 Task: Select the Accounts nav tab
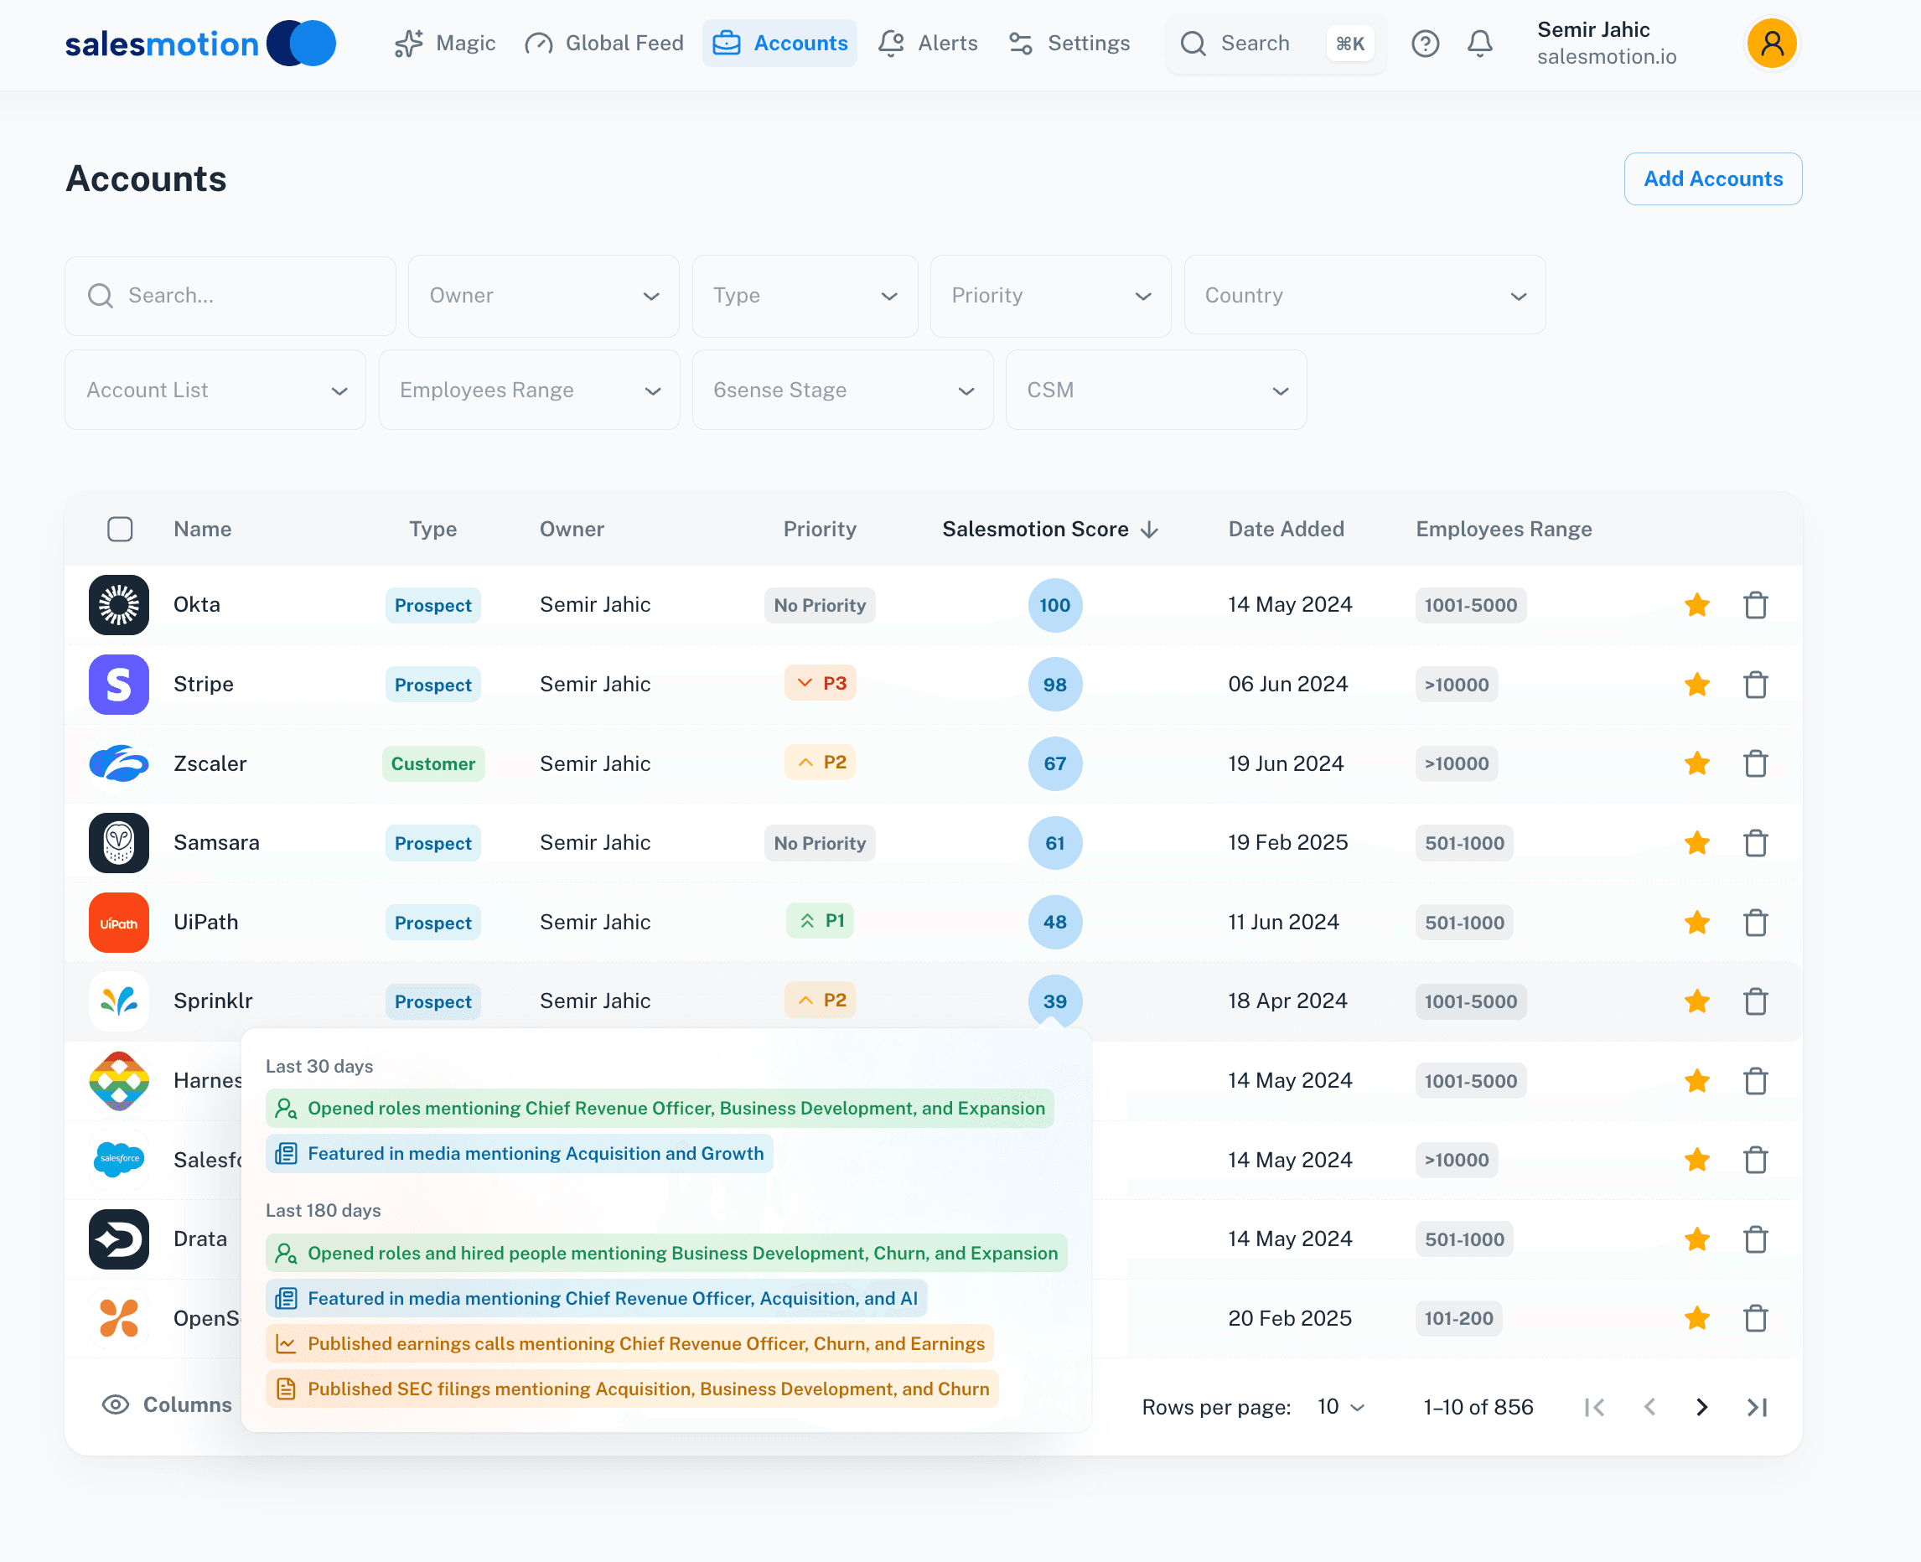click(779, 44)
